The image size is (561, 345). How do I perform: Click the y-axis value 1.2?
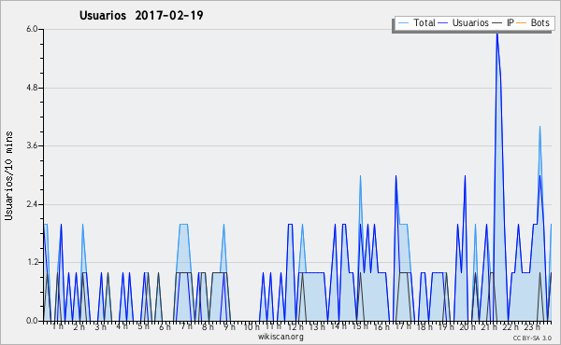pyautogui.click(x=32, y=263)
